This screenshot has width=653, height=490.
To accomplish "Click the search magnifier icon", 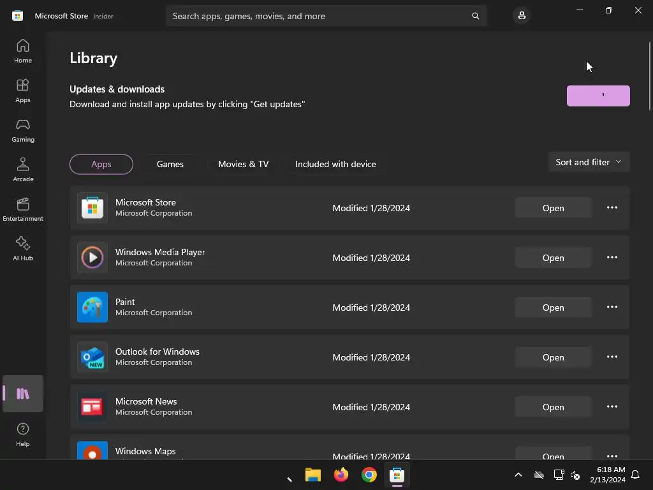I will click(x=475, y=16).
